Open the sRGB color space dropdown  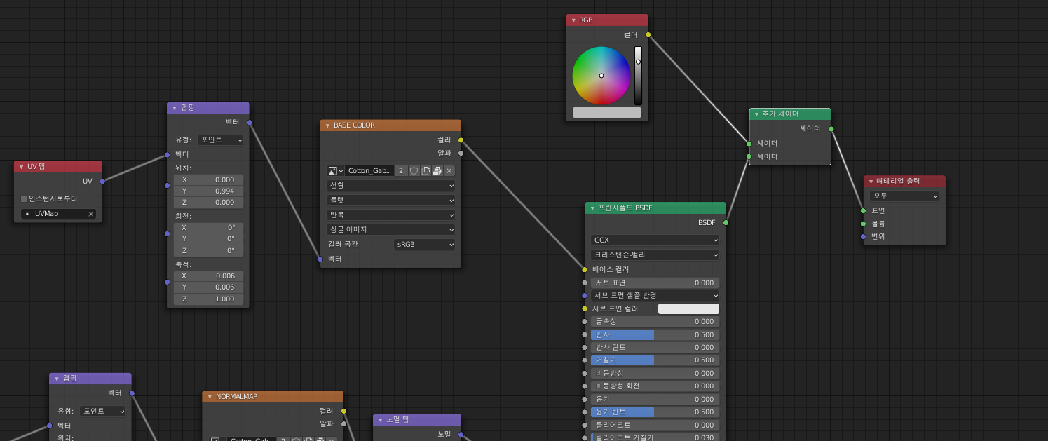pos(424,244)
